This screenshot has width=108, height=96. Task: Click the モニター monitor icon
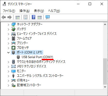(x=13, y=71)
